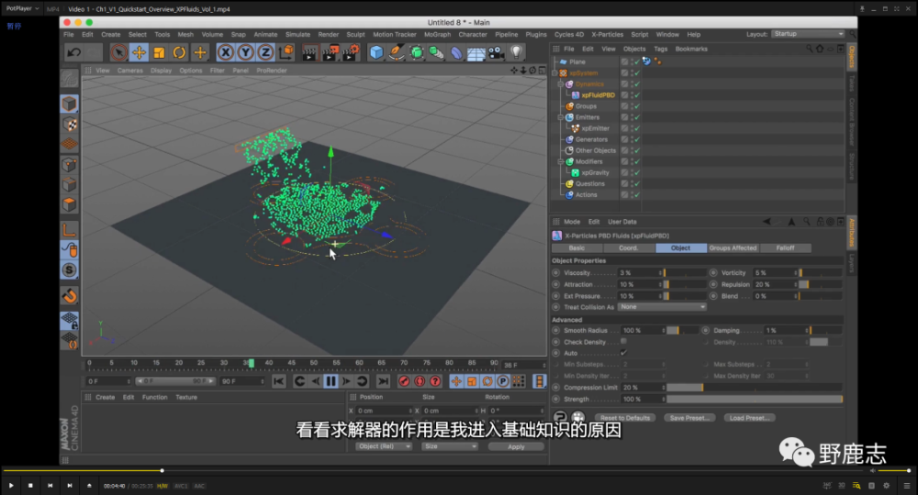Open the Layout Startup dropdown

click(808, 34)
